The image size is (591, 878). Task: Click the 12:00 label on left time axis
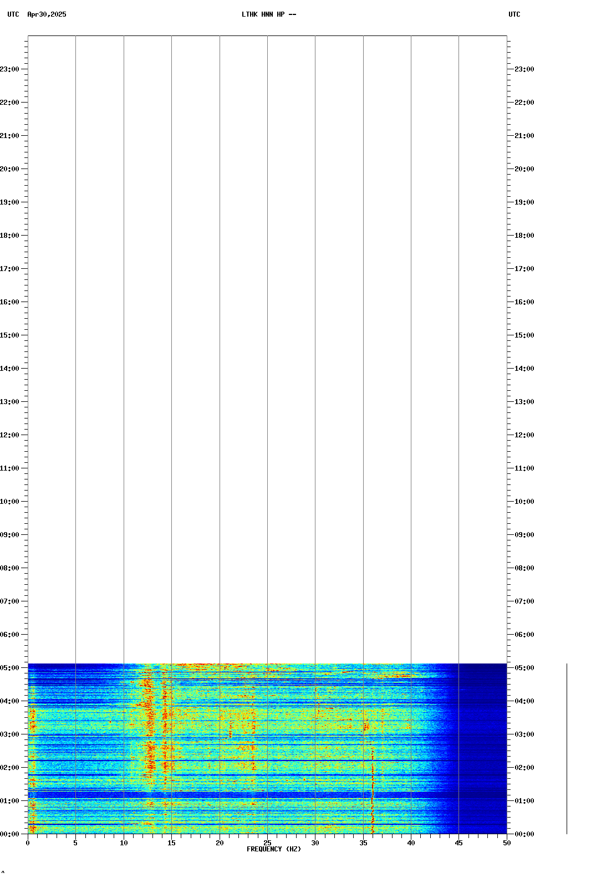point(9,435)
